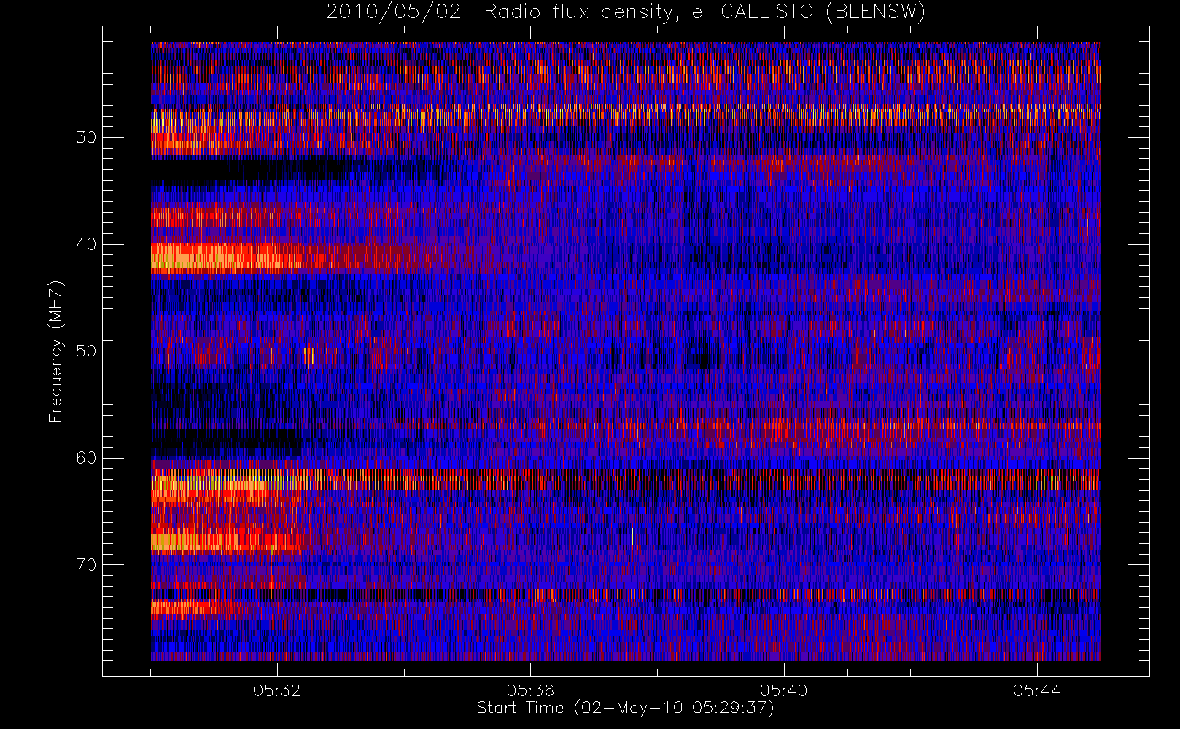Viewport: 1180px width, 729px height.
Task: Click the 'Frequency (MHz)' axis label
Action: 56,351
